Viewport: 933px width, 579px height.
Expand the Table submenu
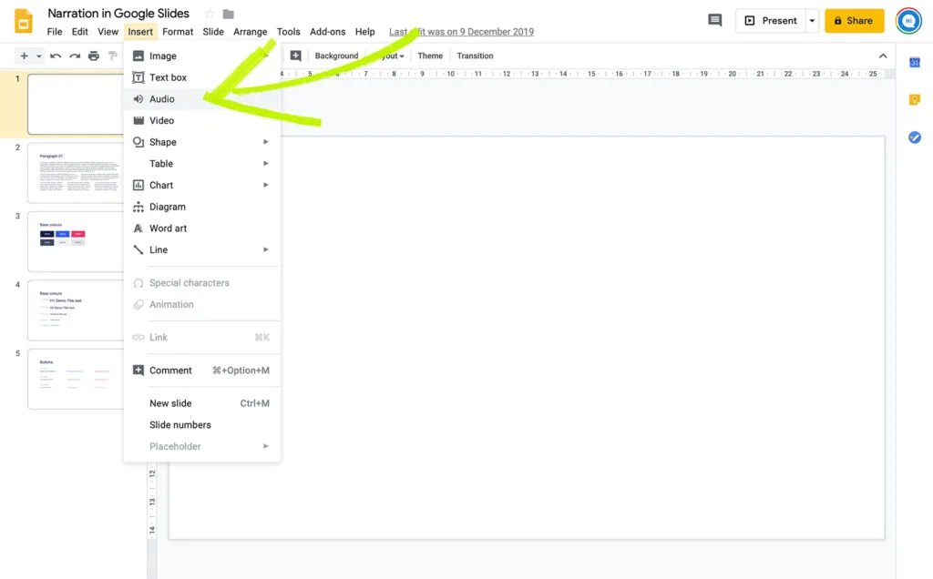[x=201, y=164]
